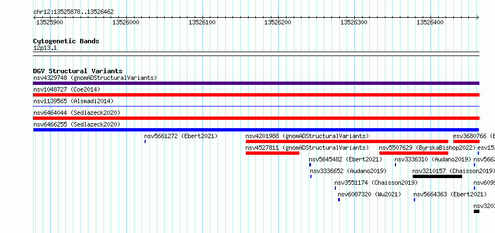Click the blue marker under nsv5645482

coord(310,165)
